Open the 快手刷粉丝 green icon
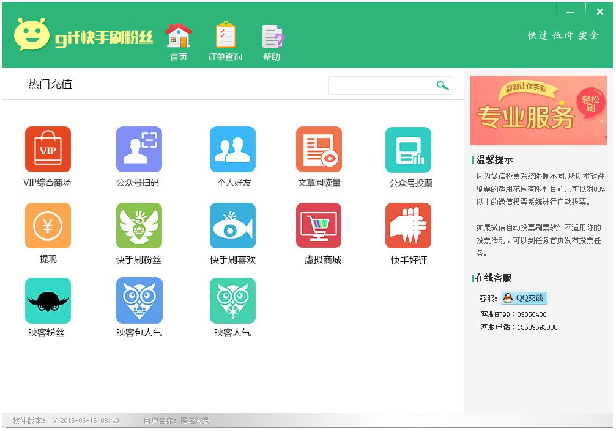The height and width of the screenshot is (431, 616). (x=139, y=226)
